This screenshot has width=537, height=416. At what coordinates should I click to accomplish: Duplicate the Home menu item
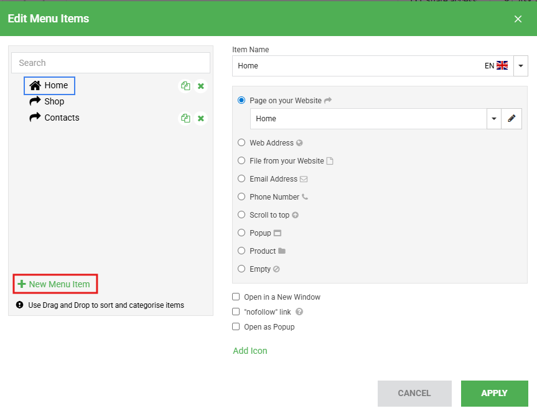coord(185,86)
